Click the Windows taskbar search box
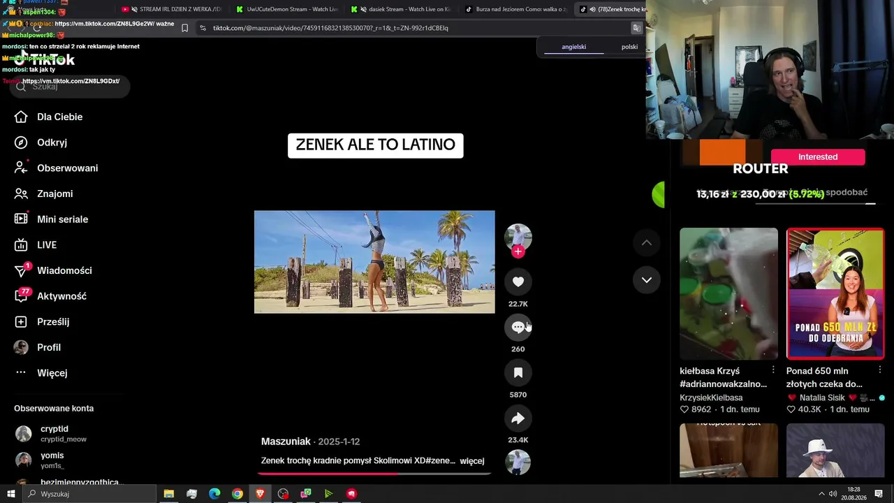Image resolution: width=894 pixels, height=503 pixels. click(89, 494)
